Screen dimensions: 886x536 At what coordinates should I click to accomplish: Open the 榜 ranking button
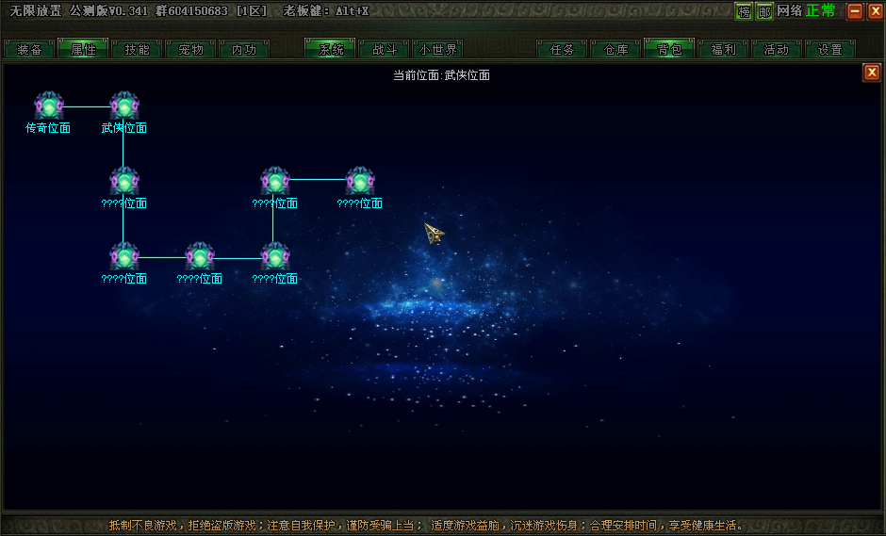click(x=745, y=11)
